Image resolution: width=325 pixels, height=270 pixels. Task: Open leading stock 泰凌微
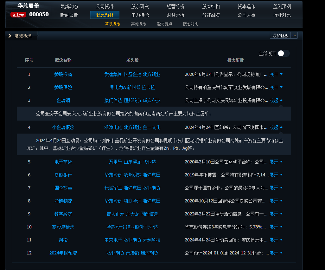(x=133, y=253)
